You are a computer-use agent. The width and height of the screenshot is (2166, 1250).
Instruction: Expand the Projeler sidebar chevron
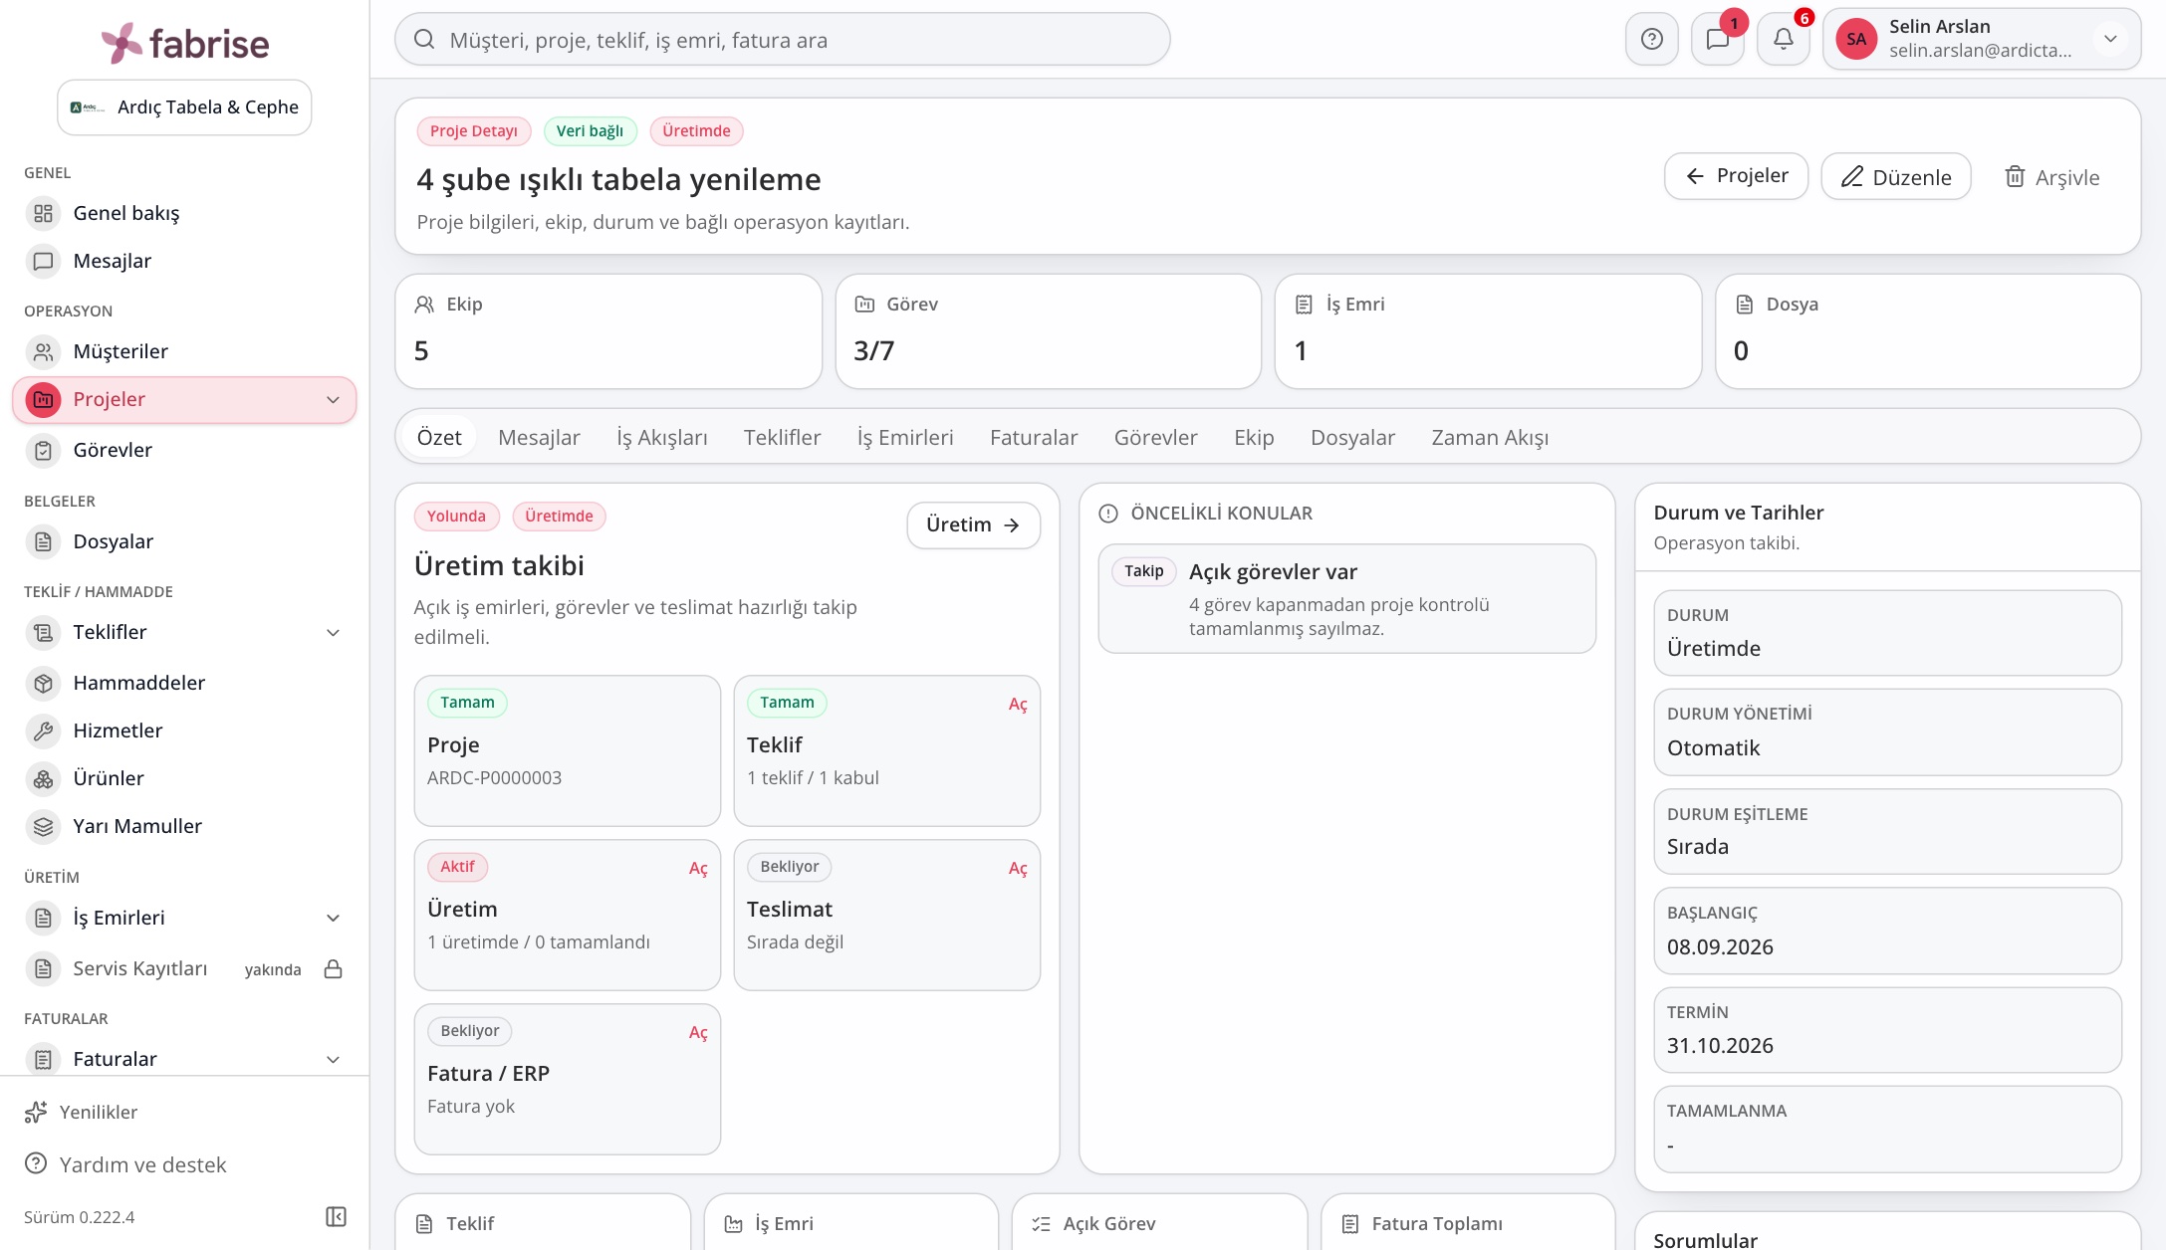click(x=333, y=400)
